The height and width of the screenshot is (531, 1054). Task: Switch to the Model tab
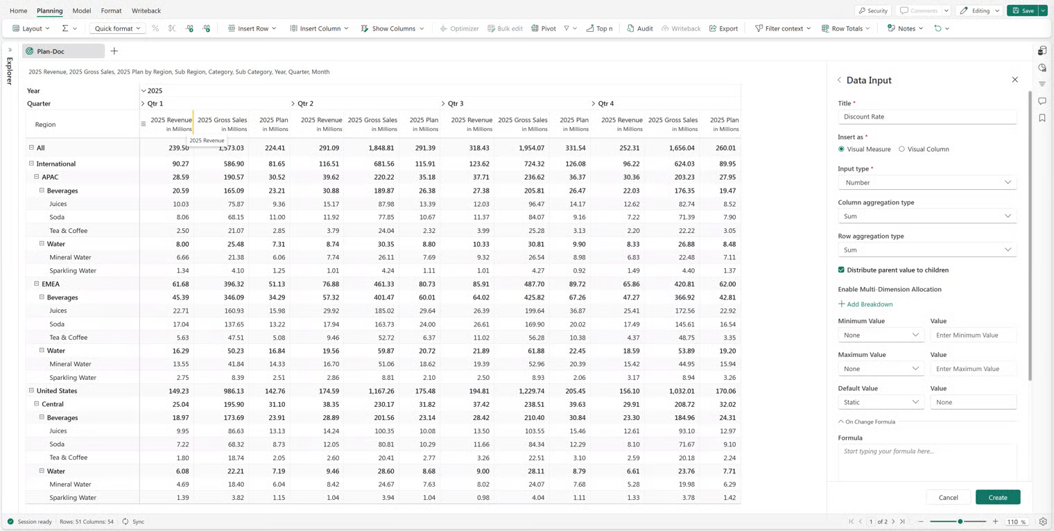[x=82, y=10]
